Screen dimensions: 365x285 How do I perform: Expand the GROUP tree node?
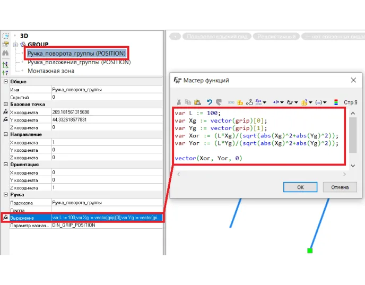[15, 45]
